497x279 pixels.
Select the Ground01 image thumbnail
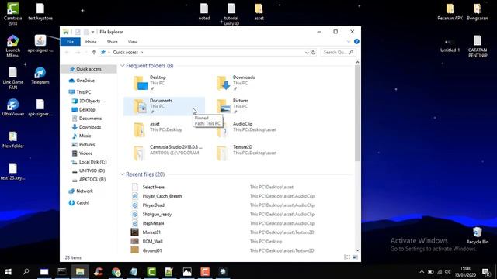tap(134, 250)
